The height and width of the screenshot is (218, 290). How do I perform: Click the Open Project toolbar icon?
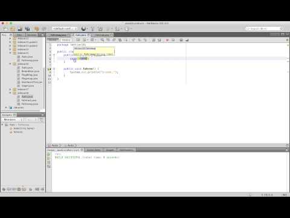pos(20,28)
